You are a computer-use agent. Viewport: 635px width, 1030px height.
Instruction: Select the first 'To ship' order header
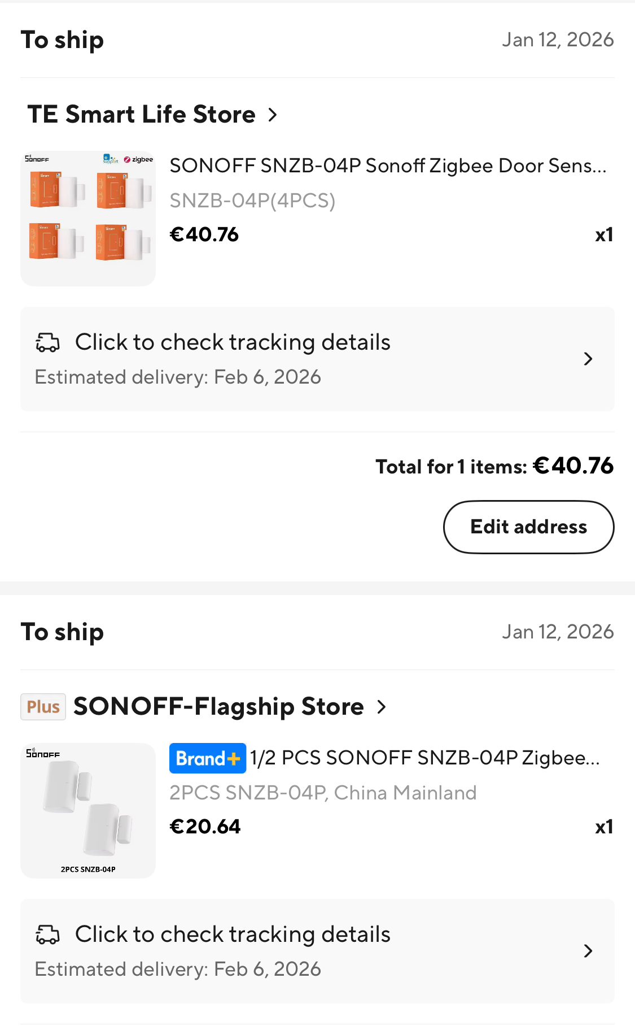(x=63, y=40)
